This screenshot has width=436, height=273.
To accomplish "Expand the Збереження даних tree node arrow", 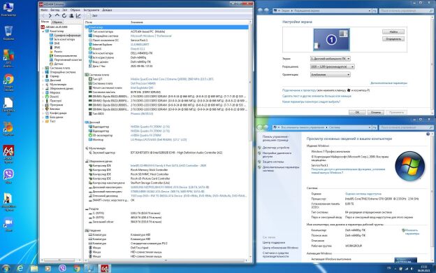I will 43,88.
